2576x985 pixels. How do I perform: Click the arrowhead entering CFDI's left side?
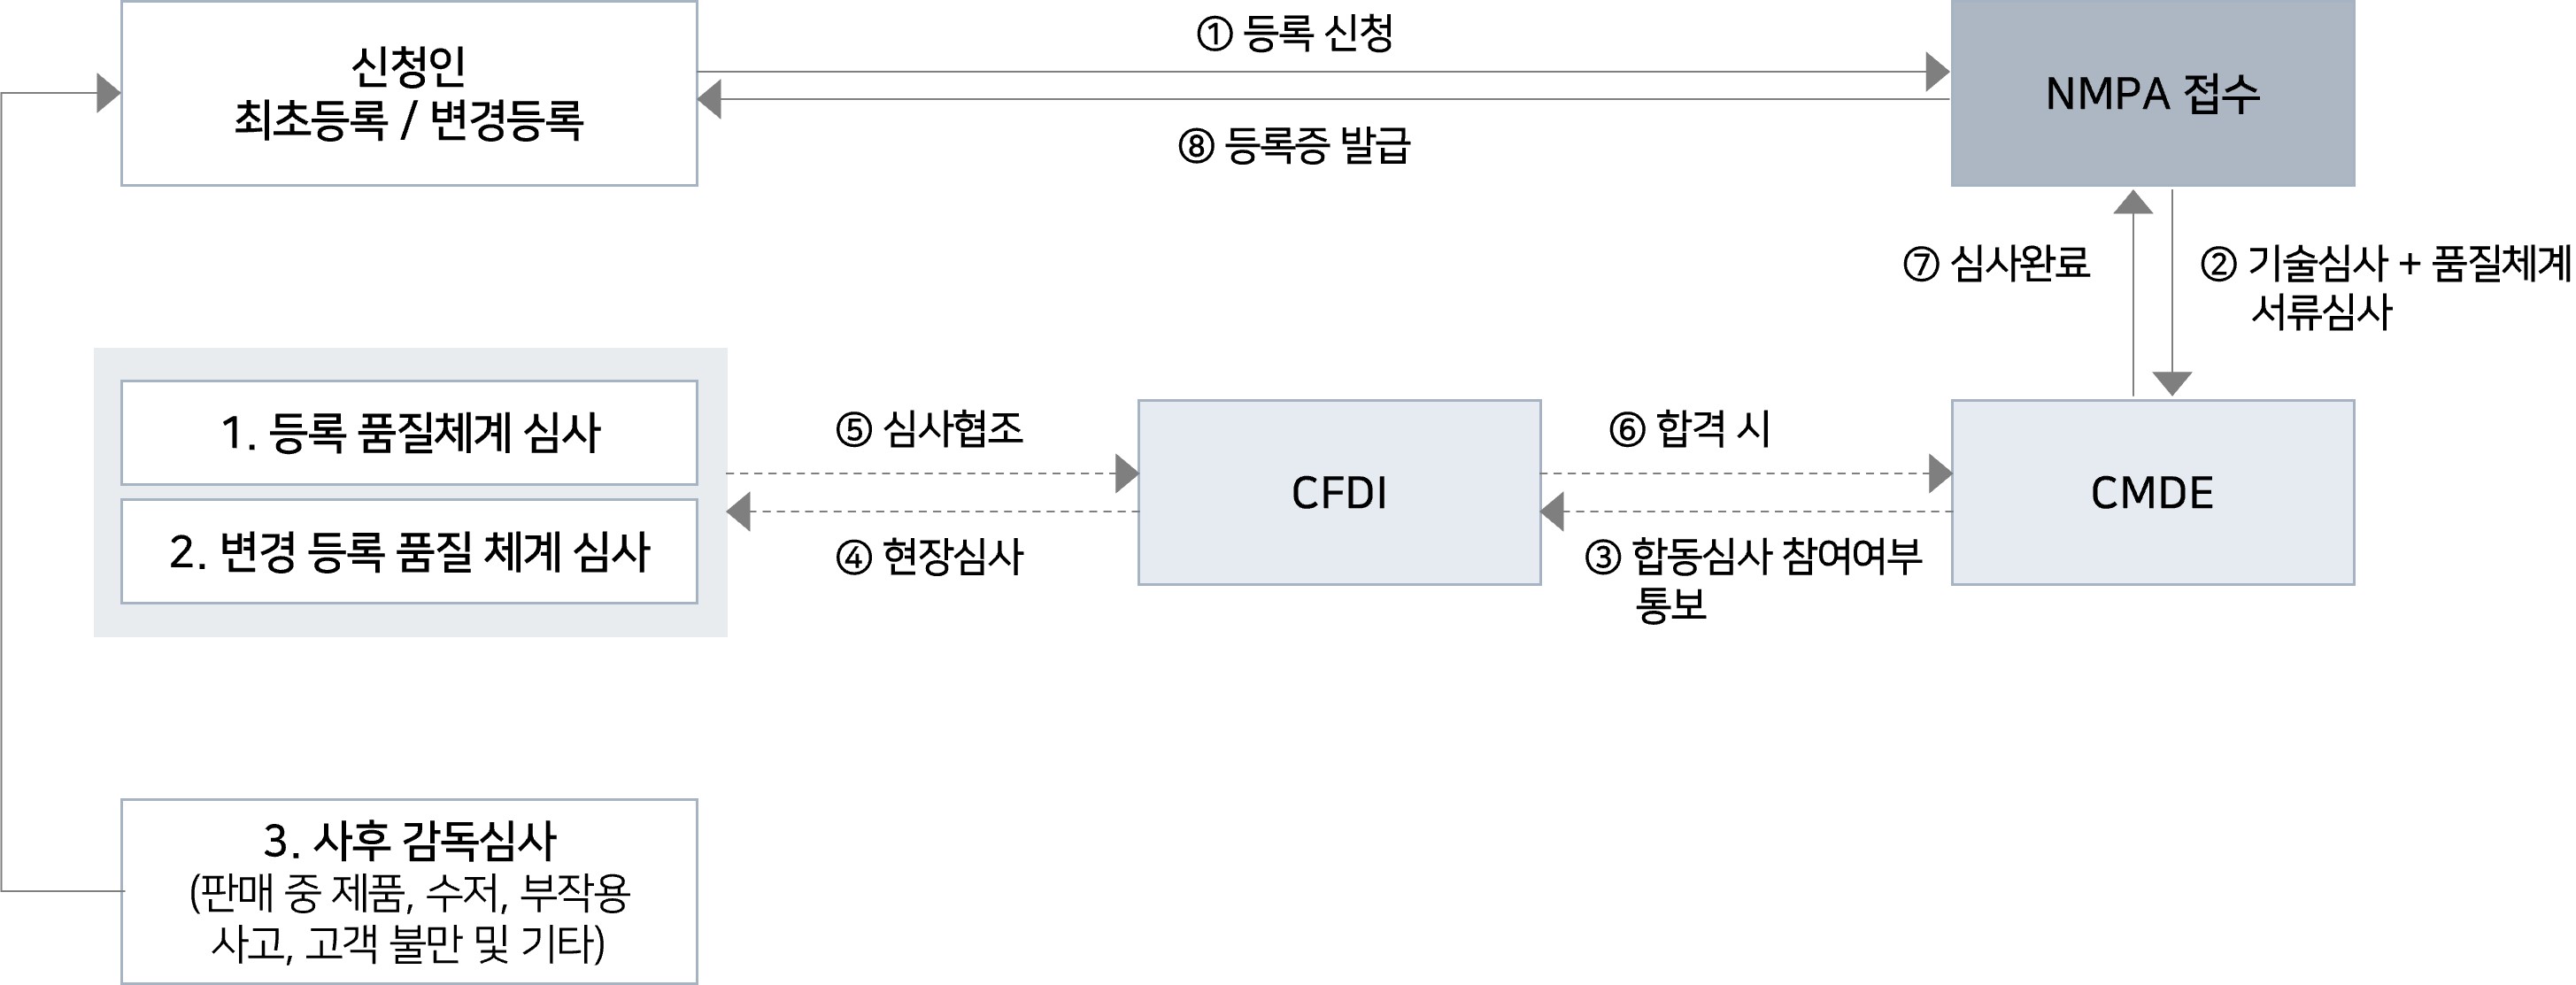pos(1126,473)
